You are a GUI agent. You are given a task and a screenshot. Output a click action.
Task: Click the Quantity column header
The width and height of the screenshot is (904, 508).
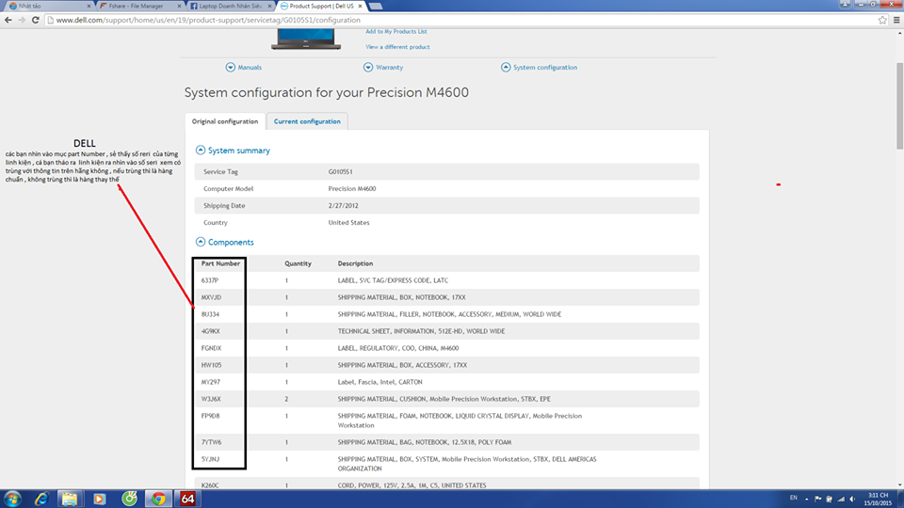(x=298, y=263)
